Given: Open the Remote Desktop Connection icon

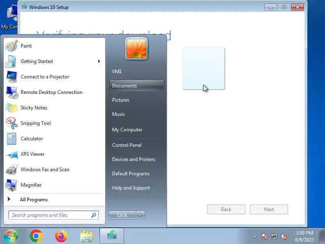Looking at the screenshot, I should click(12, 92).
